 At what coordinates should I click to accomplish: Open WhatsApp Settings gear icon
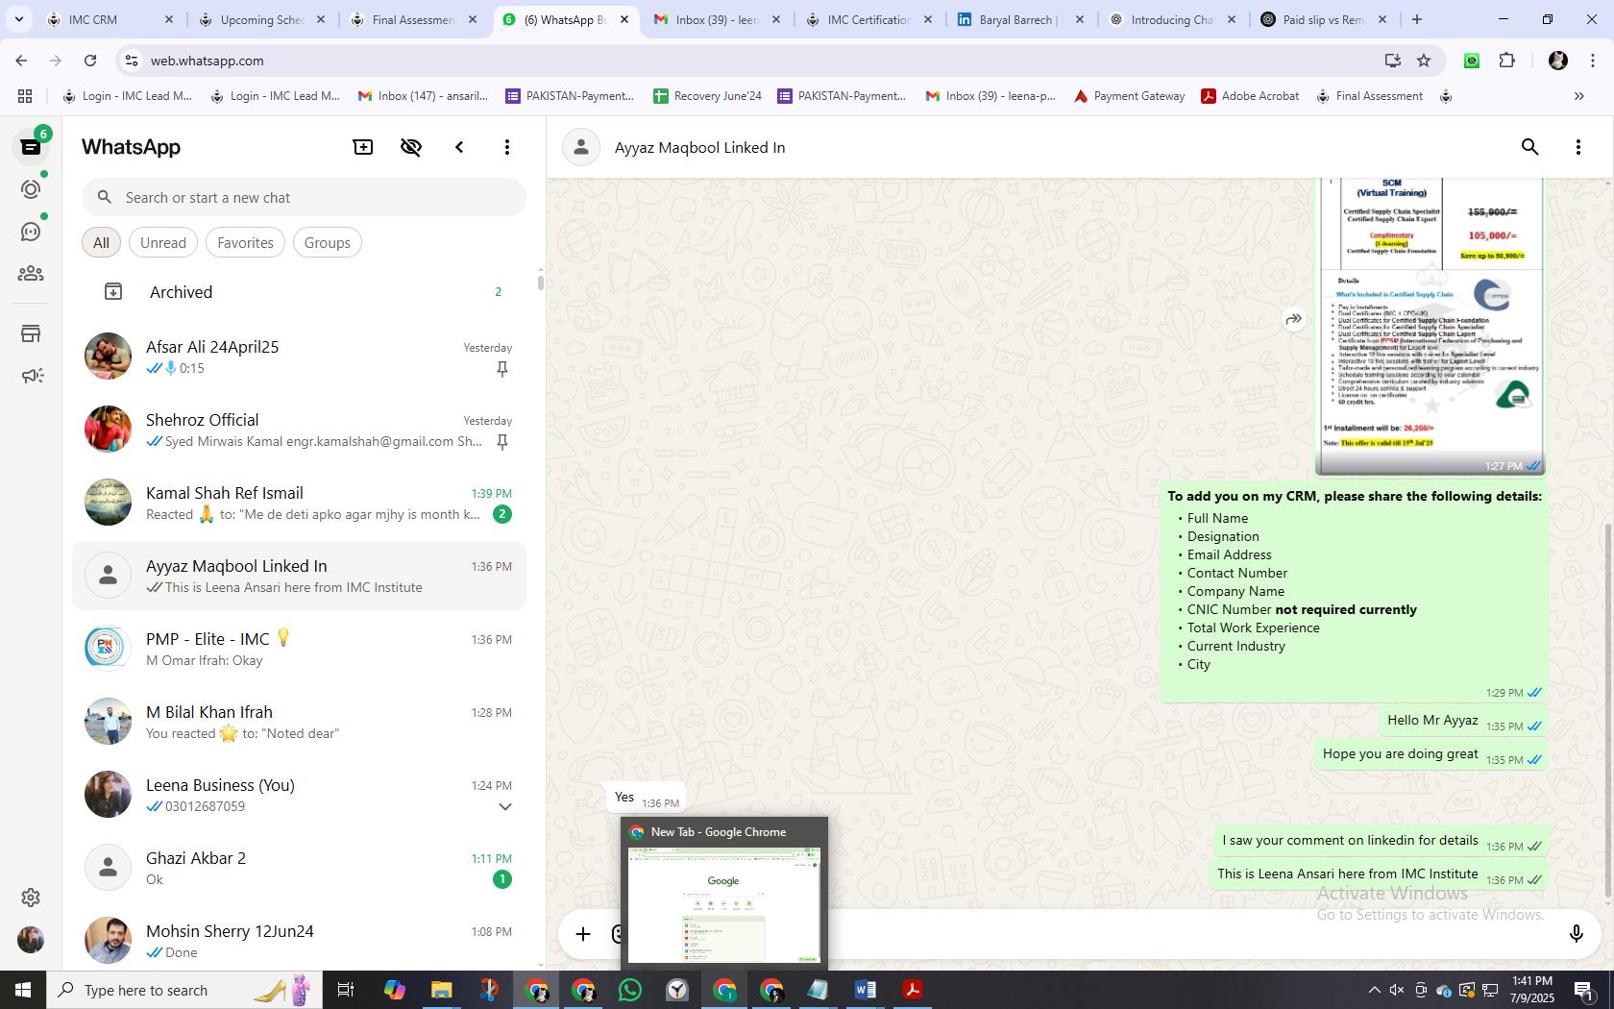point(31,898)
